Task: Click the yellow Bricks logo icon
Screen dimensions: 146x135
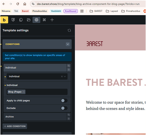Action: click(4, 20)
